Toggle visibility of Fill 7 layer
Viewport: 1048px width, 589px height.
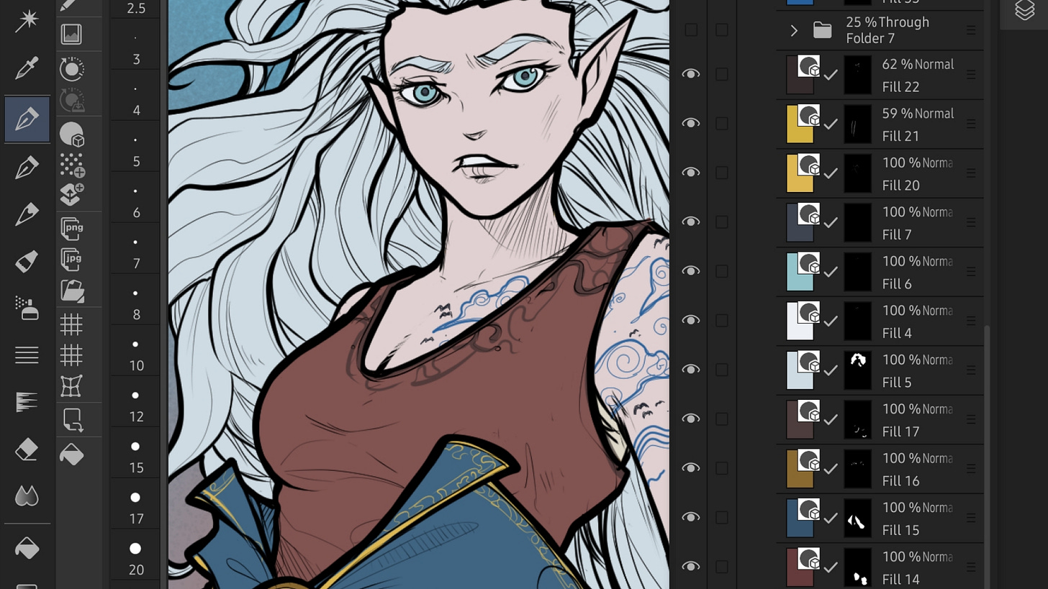click(690, 222)
